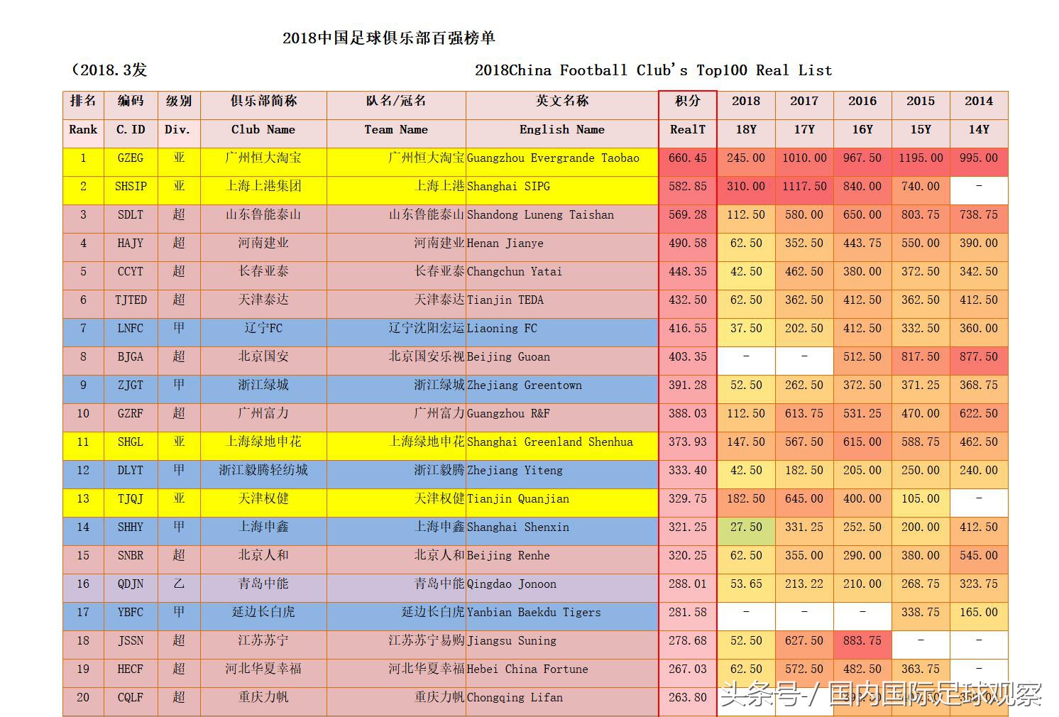
Task: Select the club code TJTED
Action: (131, 300)
